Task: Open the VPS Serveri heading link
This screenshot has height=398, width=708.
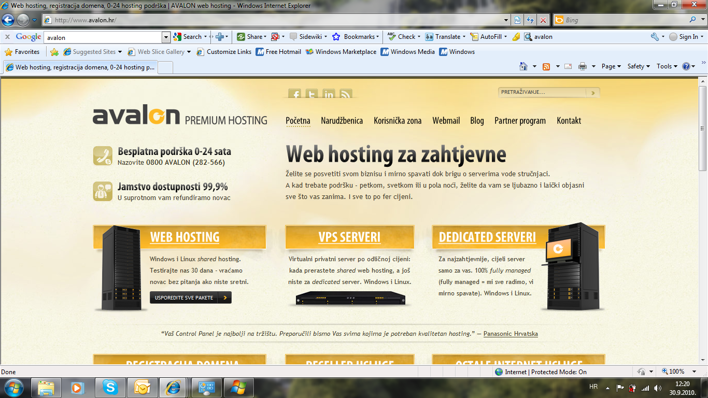Action: pos(349,237)
